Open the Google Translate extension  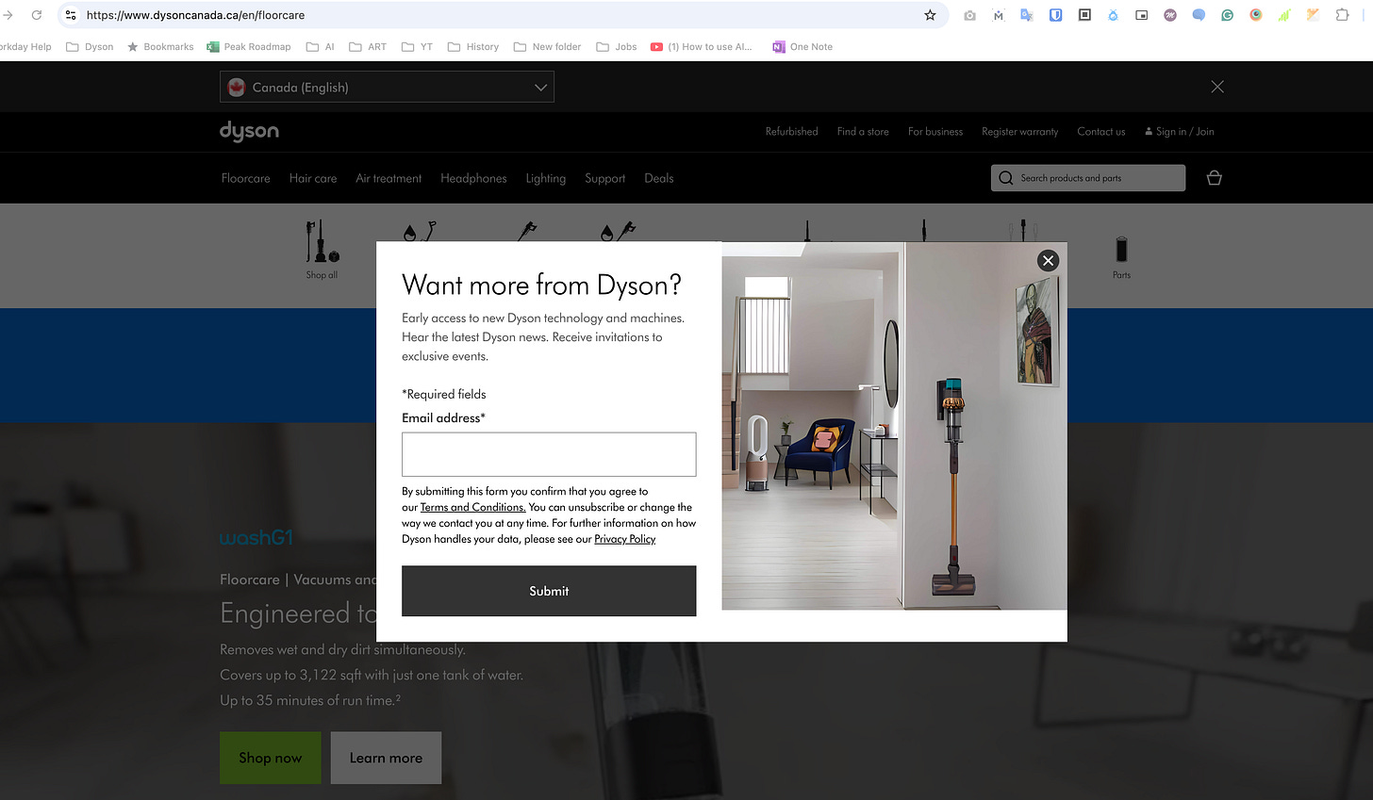click(x=1027, y=15)
